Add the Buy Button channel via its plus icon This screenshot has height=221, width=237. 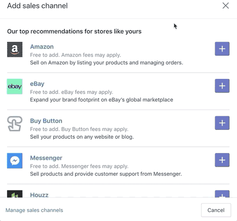[222, 123]
